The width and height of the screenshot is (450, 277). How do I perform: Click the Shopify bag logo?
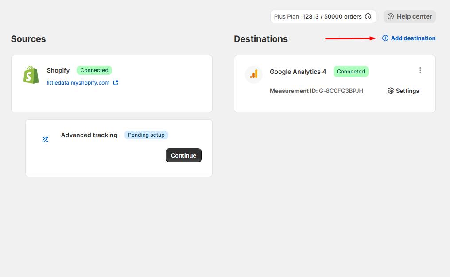31,75
